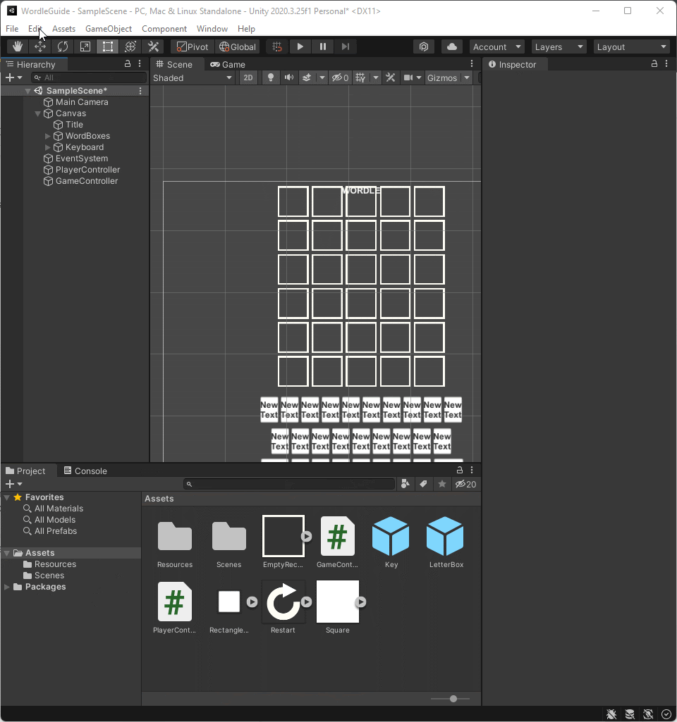Viewport: 677px width, 722px height.
Task: Lock the Inspector panel
Action: coord(654,64)
